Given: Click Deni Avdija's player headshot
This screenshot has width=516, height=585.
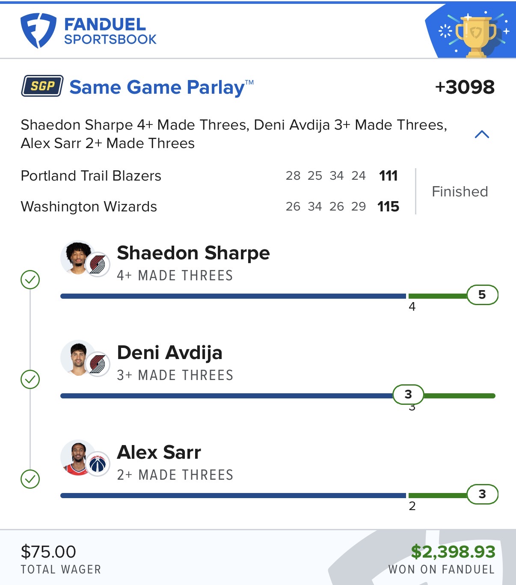Looking at the screenshot, I should 77,358.
